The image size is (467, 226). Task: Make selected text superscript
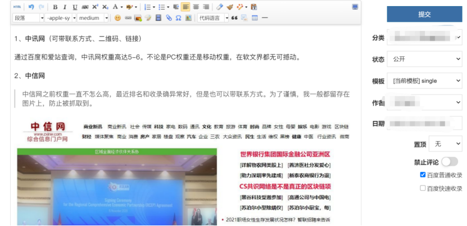(96, 7)
